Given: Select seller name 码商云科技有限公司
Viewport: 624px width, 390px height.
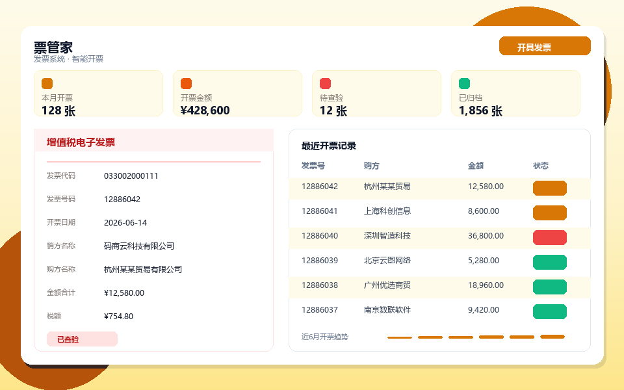Looking at the screenshot, I should pos(139,246).
